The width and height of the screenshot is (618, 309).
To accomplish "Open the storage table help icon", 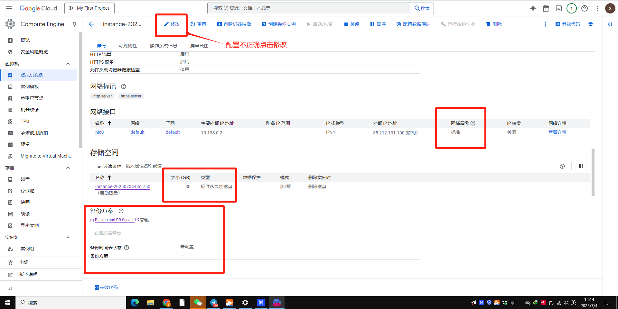I will pyautogui.click(x=562, y=166).
